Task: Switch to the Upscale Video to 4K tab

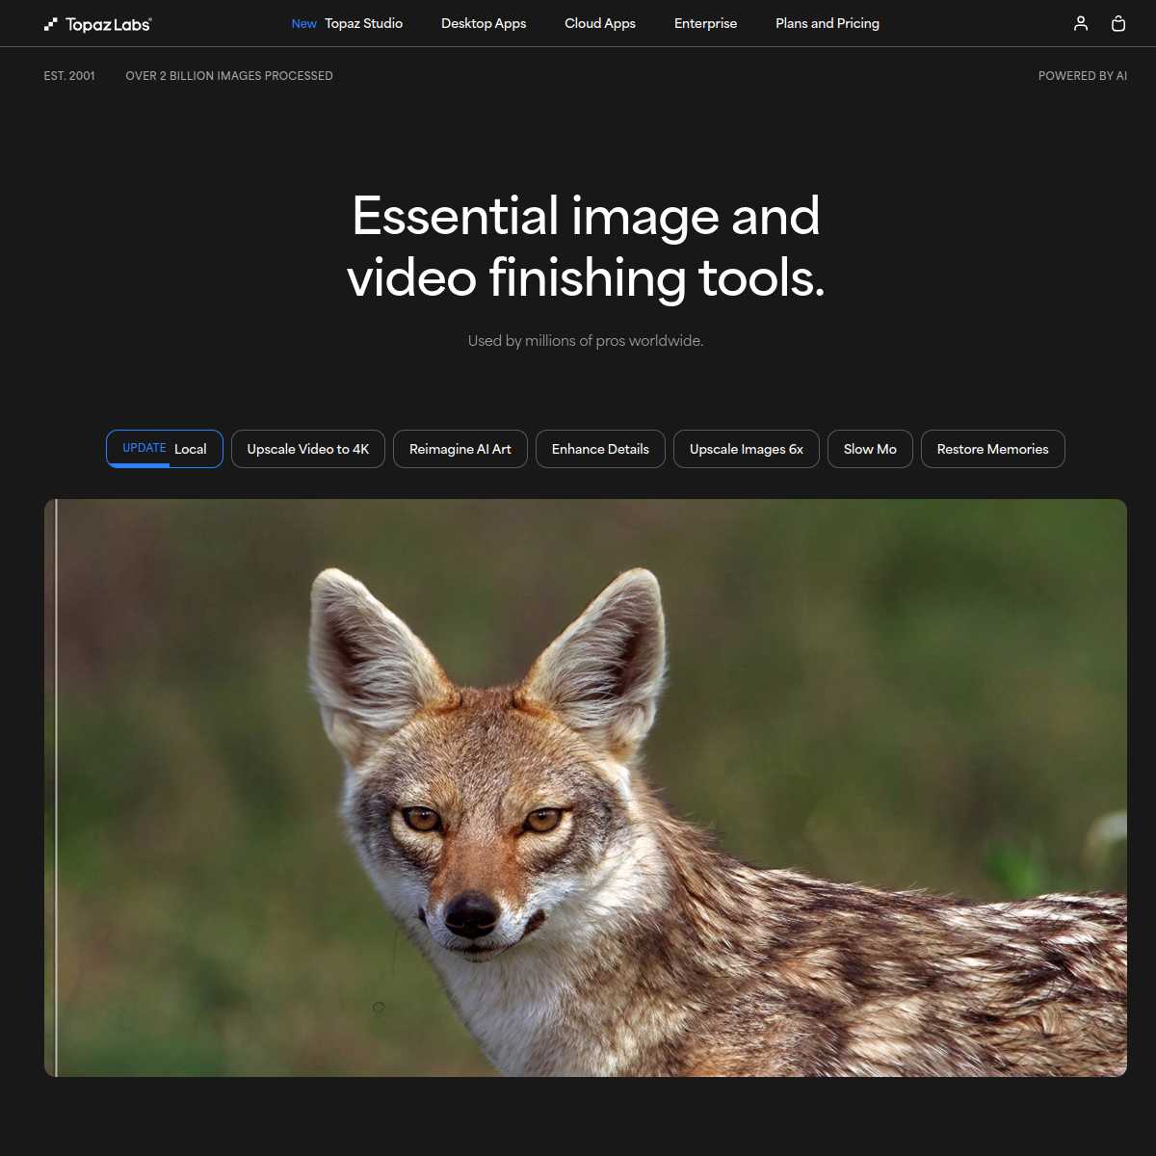Action: point(307,448)
